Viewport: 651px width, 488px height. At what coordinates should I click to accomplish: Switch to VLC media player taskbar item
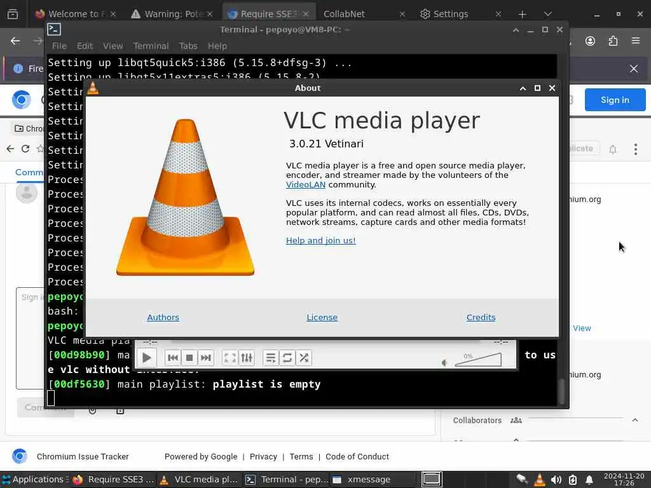pos(200,479)
